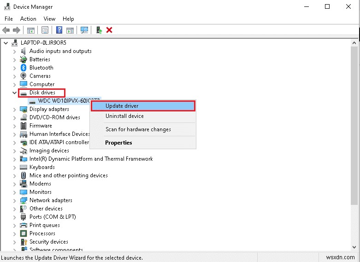This screenshot has width=360, height=262.
Task: Select Human Interface Devices row
Action: tap(59, 134)
